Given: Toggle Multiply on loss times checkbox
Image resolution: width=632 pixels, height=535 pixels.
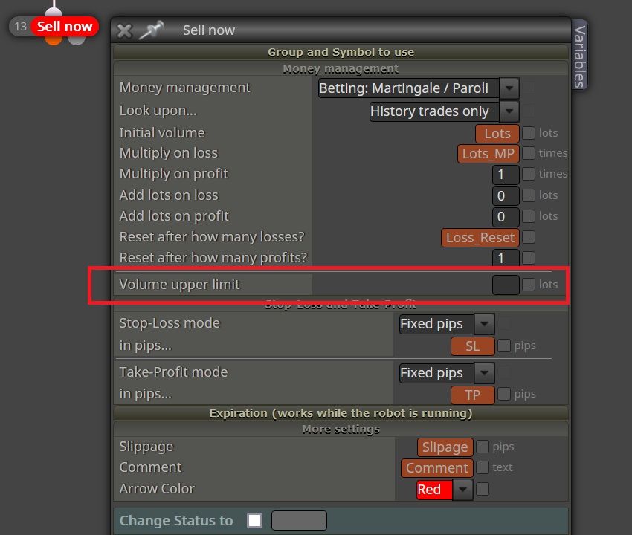Looking at the screenshot, I should point(529,153).
